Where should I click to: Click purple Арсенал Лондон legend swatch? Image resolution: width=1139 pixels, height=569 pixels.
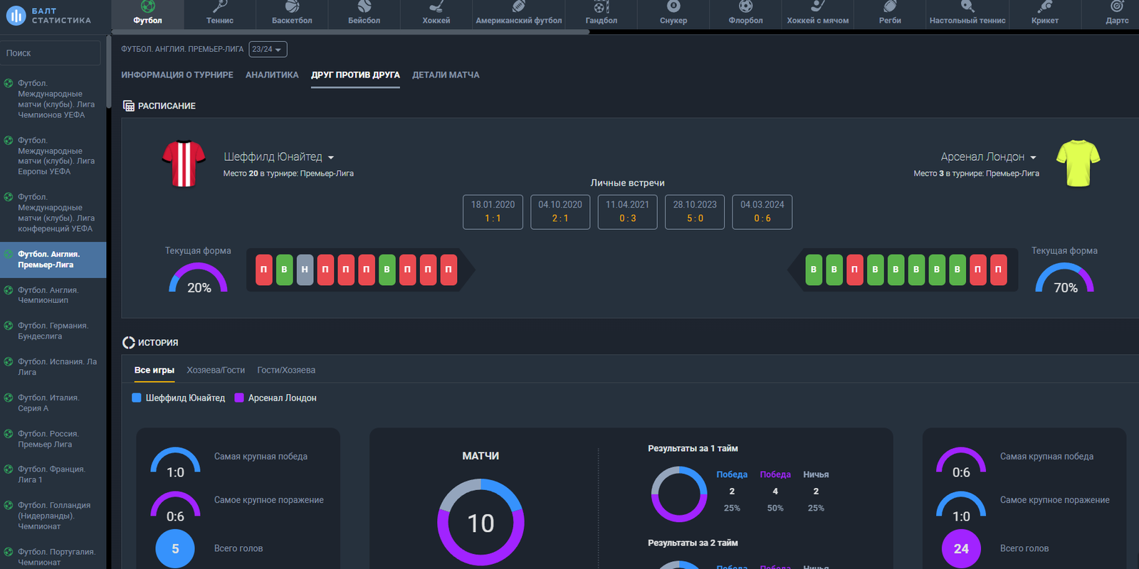239,398
